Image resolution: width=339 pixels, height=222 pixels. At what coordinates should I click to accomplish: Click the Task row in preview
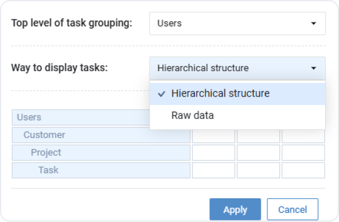[101, 170]
